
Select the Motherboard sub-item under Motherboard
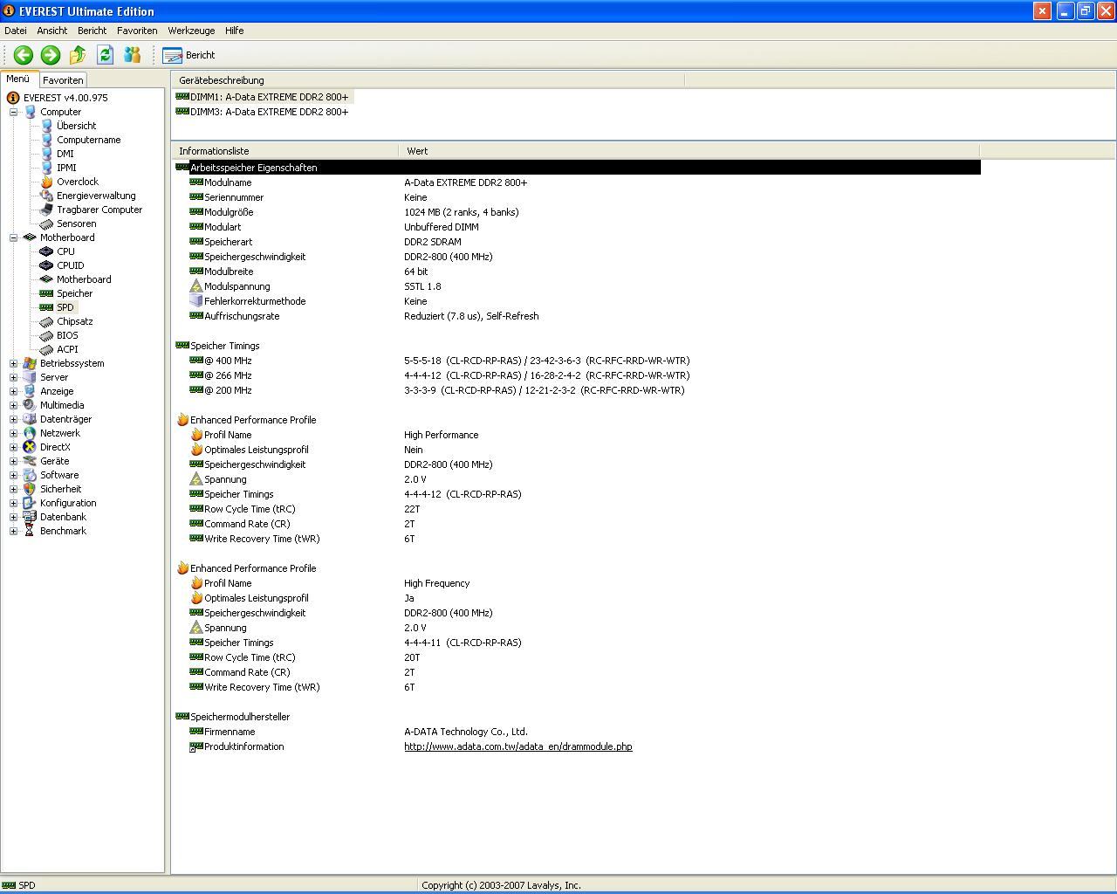click(84, 279)
